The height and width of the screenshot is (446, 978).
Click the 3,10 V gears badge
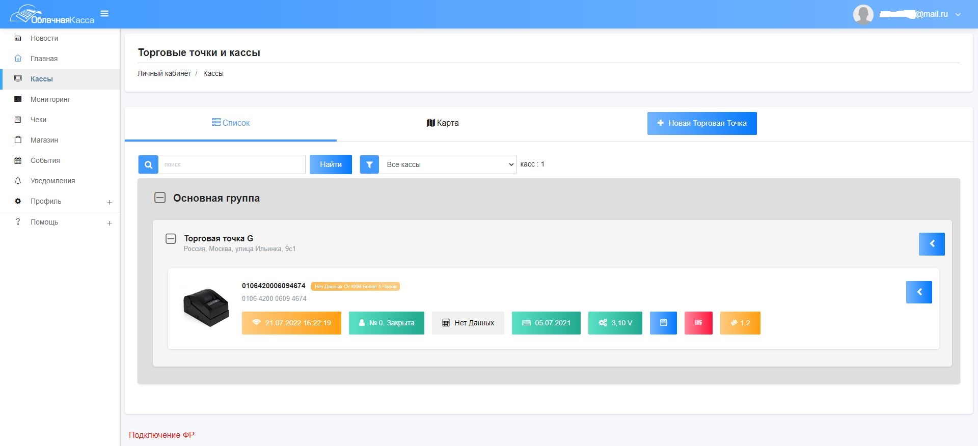tap(615, 323)
